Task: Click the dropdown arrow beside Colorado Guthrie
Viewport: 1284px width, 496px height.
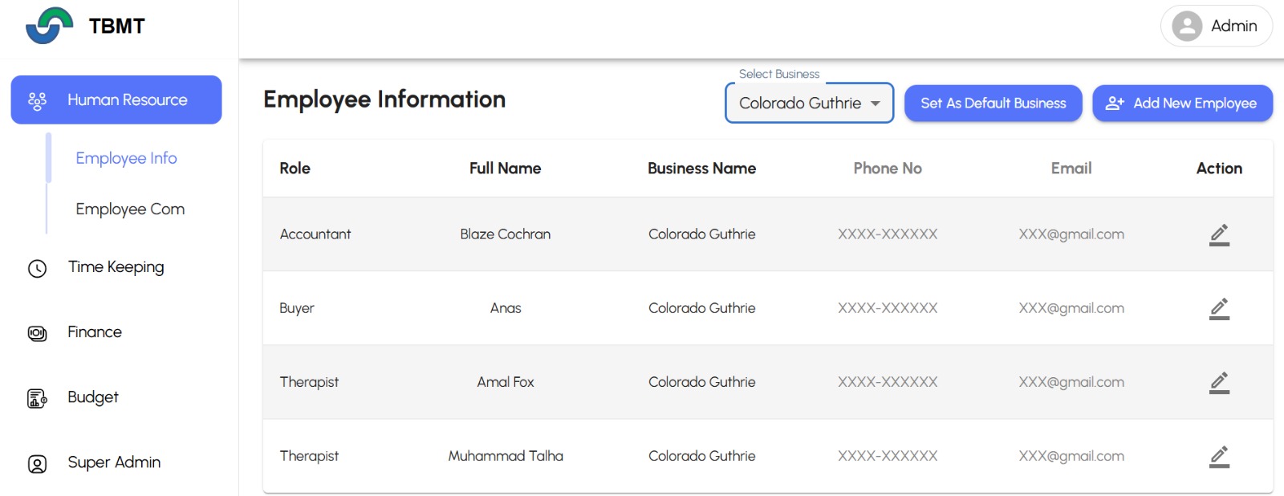Action: 876,104
